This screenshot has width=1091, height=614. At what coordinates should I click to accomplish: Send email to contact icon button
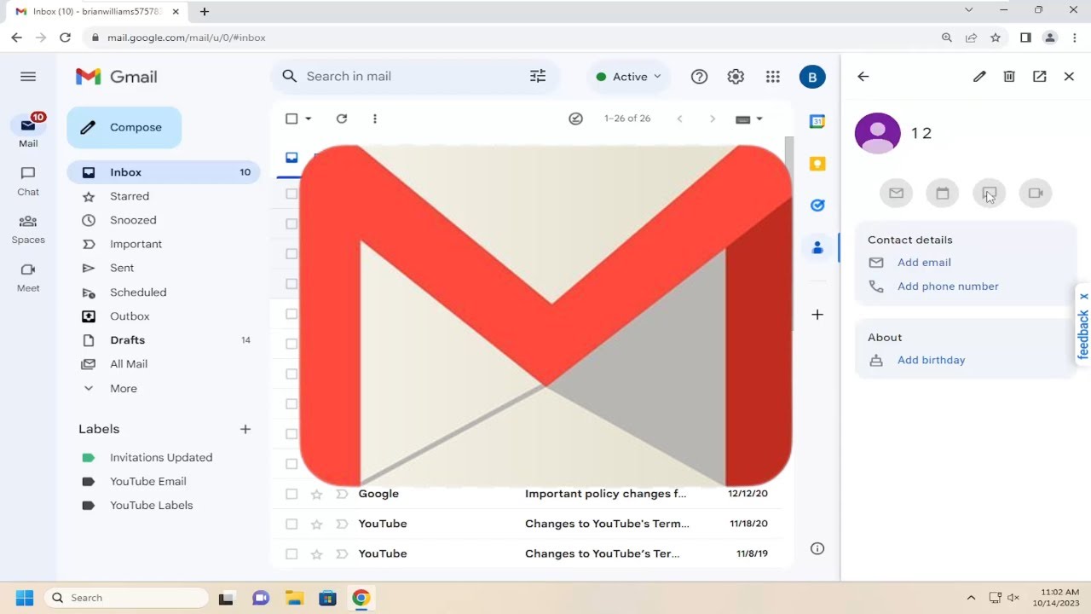point(897,194)
